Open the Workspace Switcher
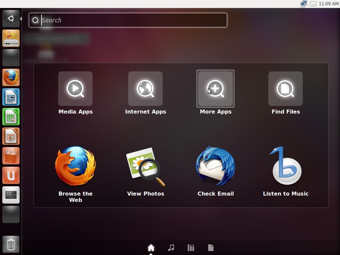This screenshot has width=340, height=255. (x=11, y=195)
